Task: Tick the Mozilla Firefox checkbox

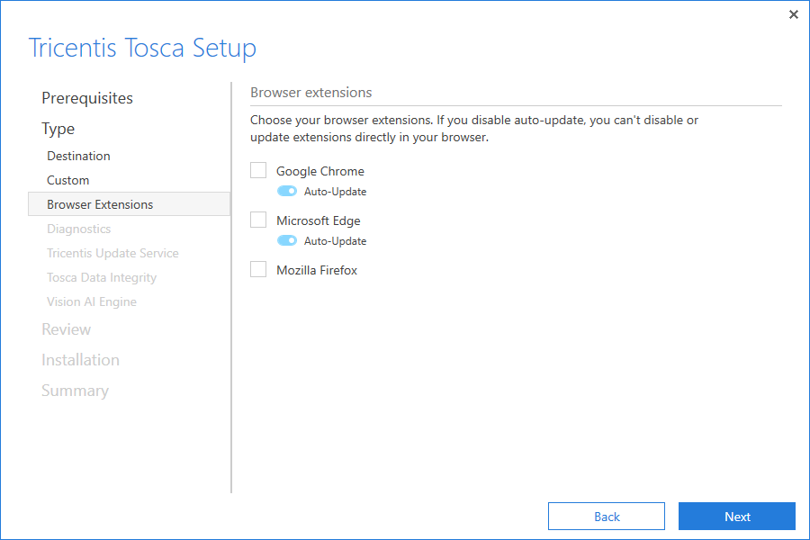Action: (x=258, y=270)
